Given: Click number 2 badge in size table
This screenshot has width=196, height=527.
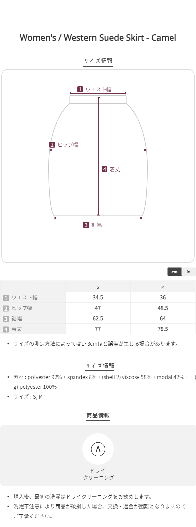Looking at the screenshot, I should coord(6,308).
